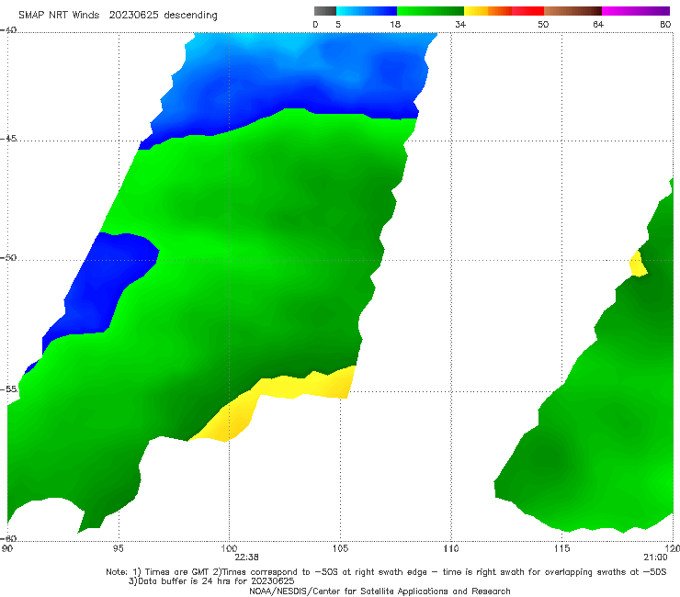
Task: Click the longitude label '100'
Action: tap(229, 549)
